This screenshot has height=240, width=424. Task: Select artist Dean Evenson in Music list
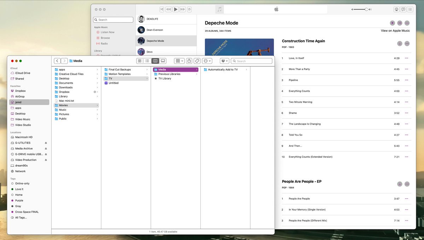166,30
